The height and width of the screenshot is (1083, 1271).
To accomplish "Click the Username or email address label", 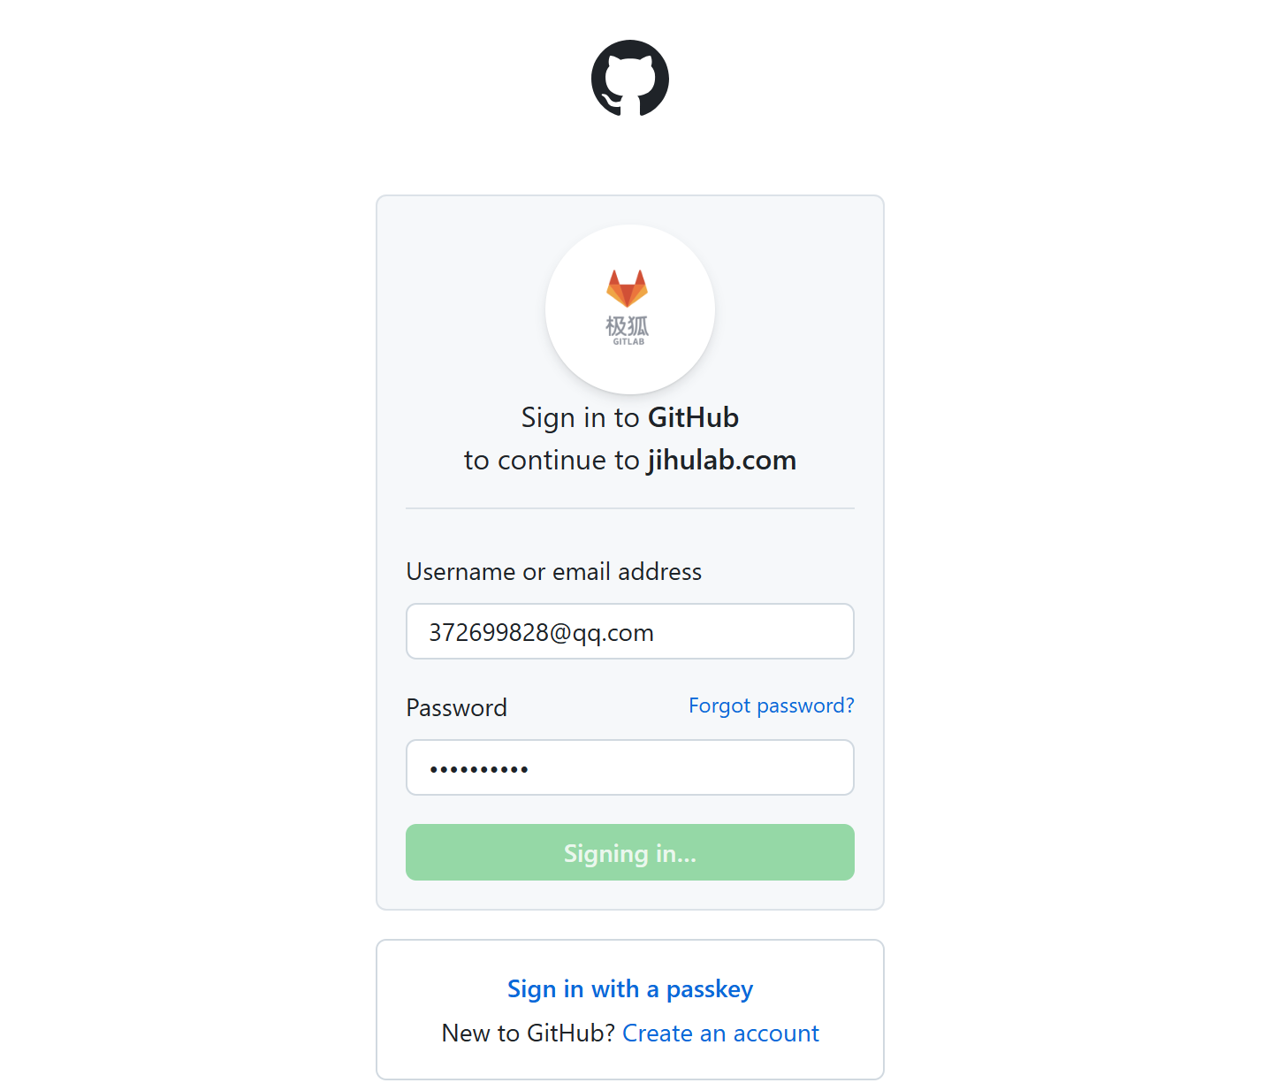I will coord(553,572).
